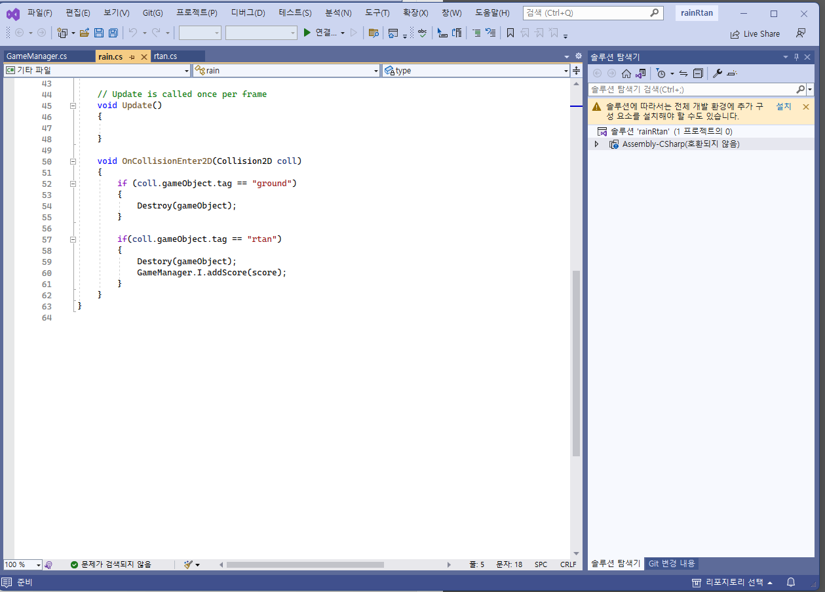
Task: Click the split editor handle icon
Action: pyautogui.click(x=576, y=70)
